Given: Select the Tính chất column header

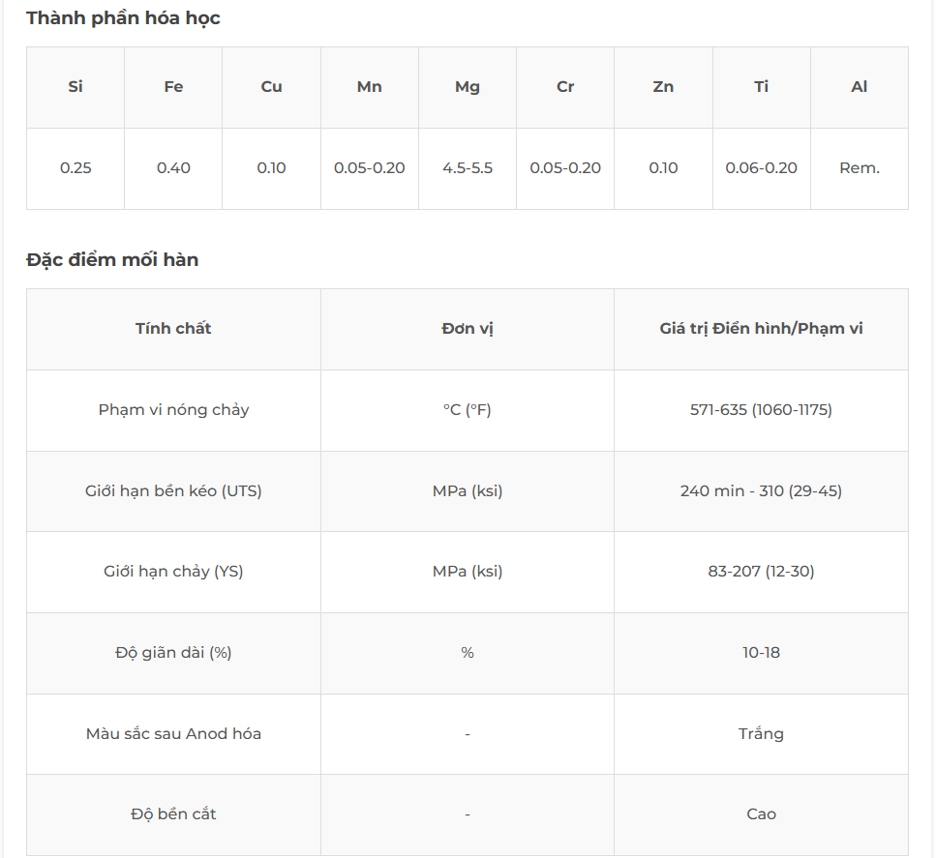Looking at the screenshot, I should click(173, 329).
